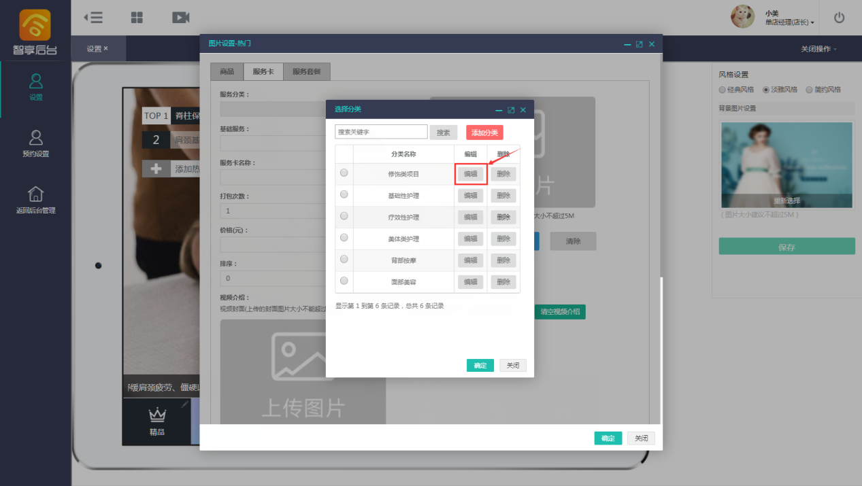Select radio for 美体类护理

pos(344,238)
